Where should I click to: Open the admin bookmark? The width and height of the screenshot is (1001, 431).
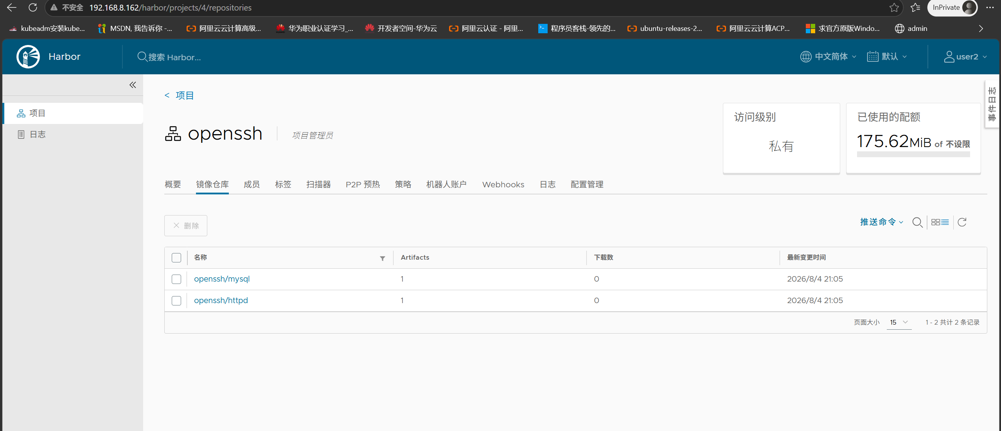911,29
